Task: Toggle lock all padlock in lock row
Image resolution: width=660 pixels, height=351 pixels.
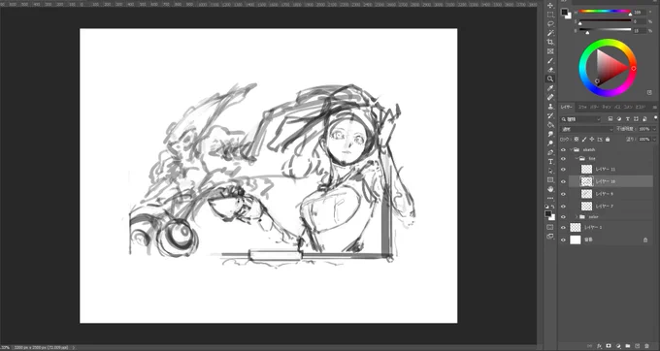Action: [x=608, y=139]
